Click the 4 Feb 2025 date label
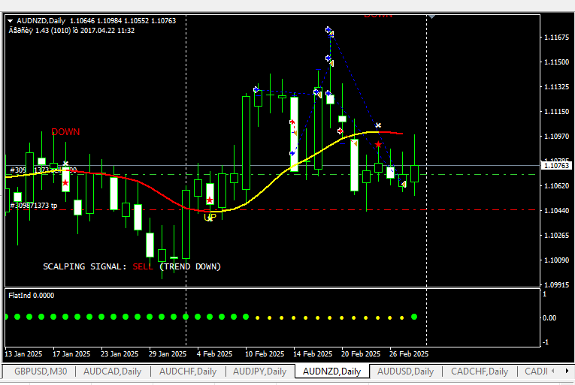Image resolution: width=575 pixels, height=385 pixels. 214,354
